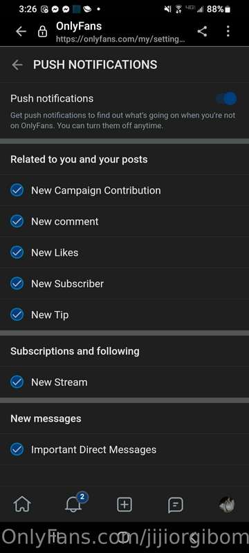Viewport: 249px width, 553px height.
Task: Open notifications bell with badge
Action: tap(73, 505)
